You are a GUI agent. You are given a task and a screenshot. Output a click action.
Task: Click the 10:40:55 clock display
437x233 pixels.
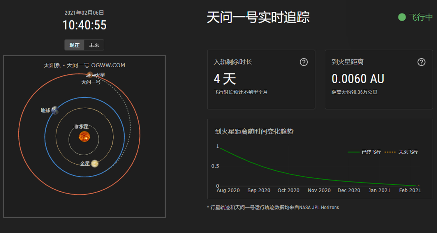point(84,25)
